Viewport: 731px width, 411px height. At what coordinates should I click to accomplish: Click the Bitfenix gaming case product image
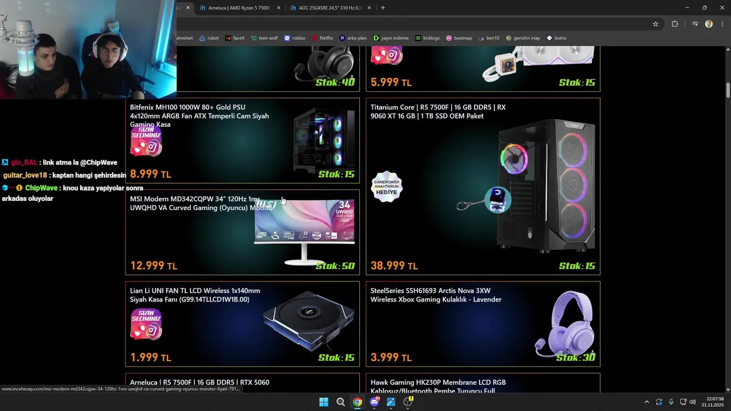pyautogui.click(x=324, y=140)
